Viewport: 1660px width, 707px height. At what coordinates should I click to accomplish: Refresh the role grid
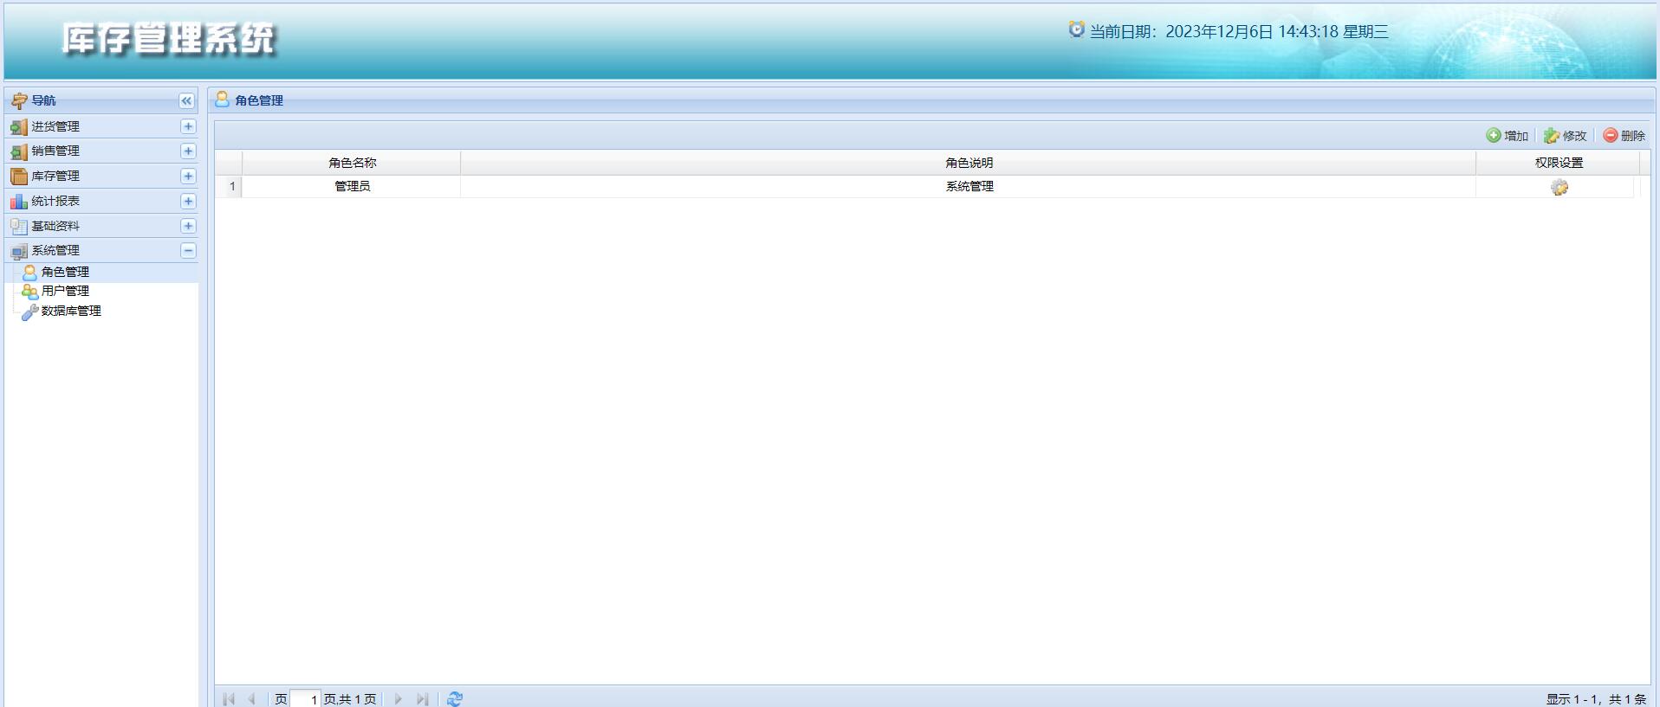455,698
